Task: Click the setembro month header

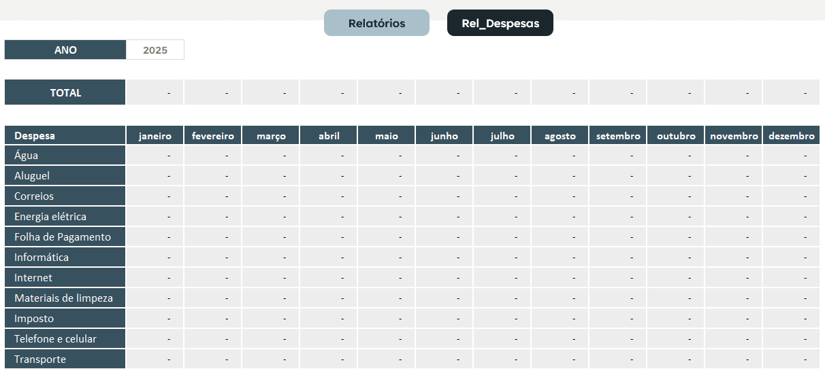Action: [618, 136]
